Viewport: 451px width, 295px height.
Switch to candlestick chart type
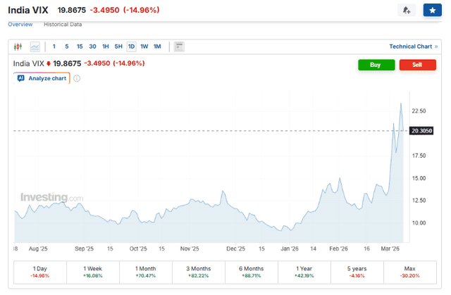[18, 46]
